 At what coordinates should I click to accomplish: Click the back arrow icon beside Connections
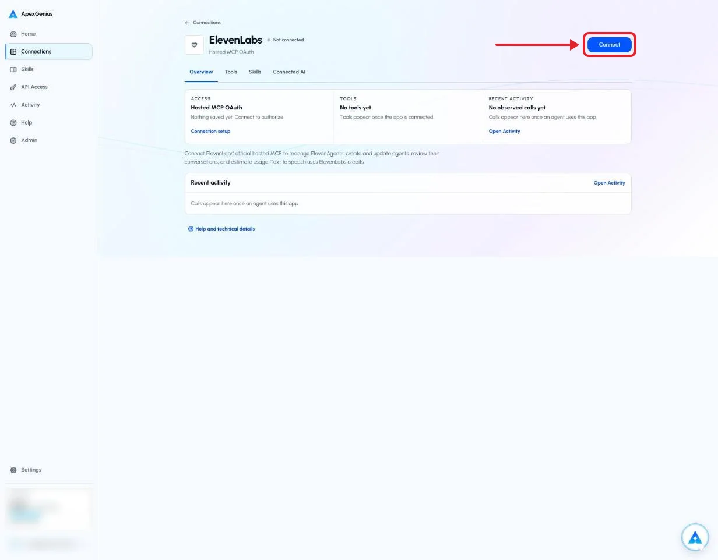click(187, 23)
